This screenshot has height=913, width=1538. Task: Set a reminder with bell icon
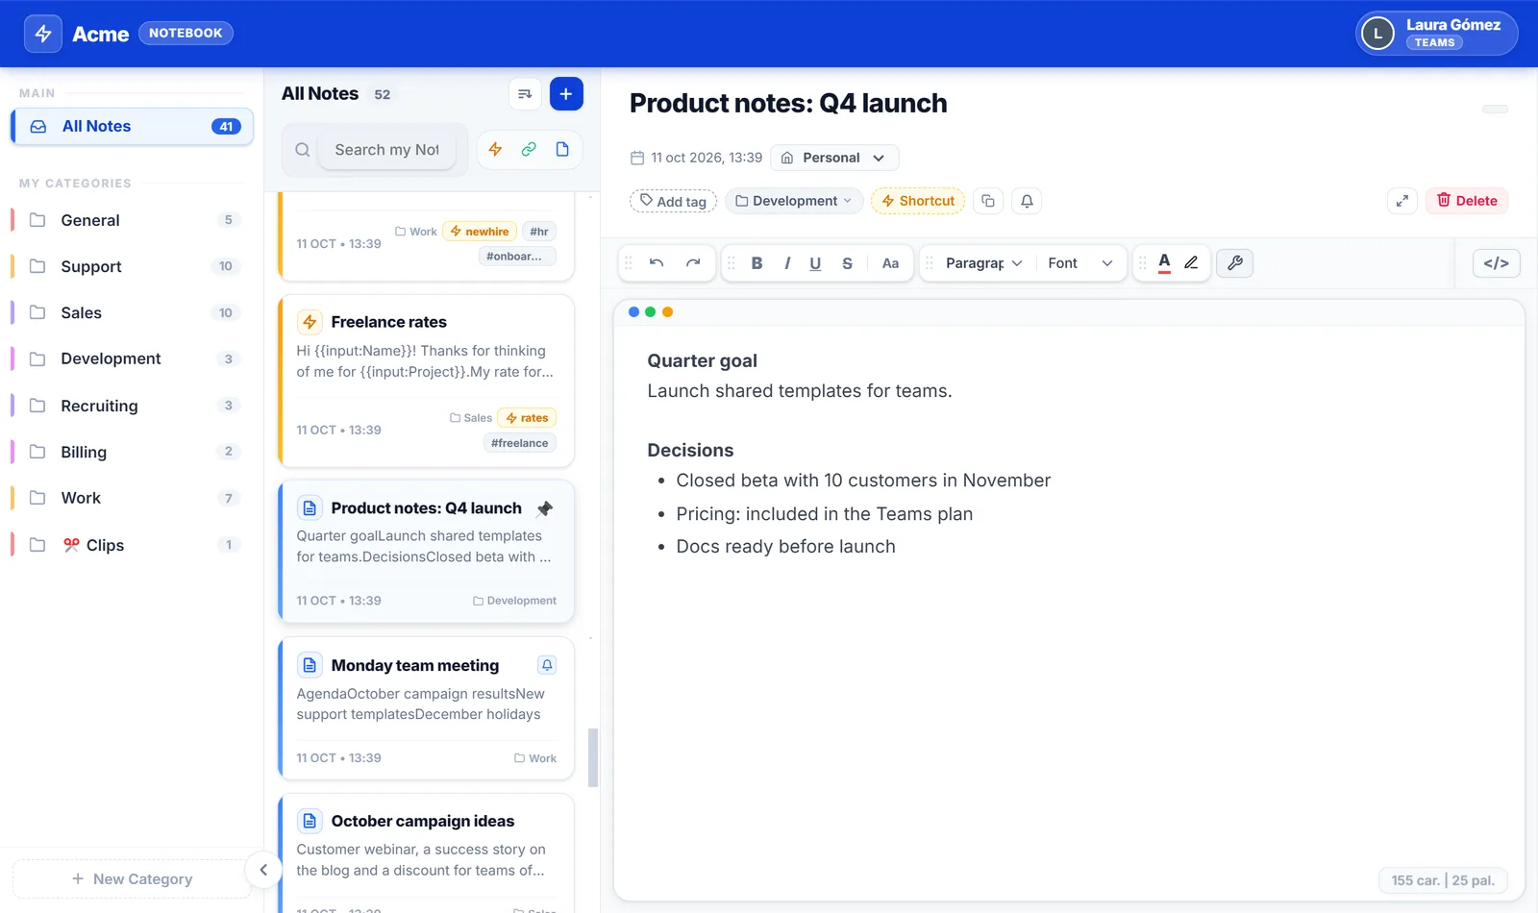1027,201
